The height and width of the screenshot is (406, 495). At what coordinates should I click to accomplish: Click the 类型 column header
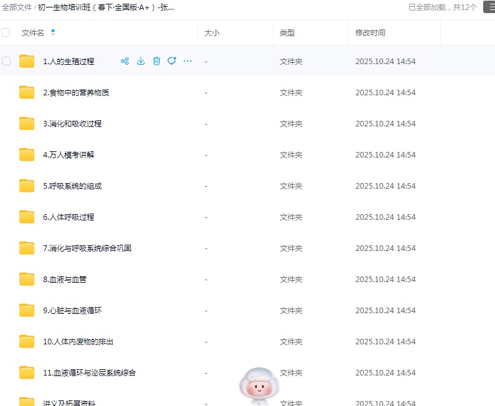pyautogui.click(x=287, y=32)
